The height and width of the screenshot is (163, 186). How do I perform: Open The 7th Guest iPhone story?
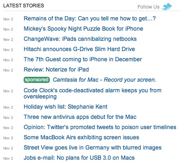[x=83, y=59]
